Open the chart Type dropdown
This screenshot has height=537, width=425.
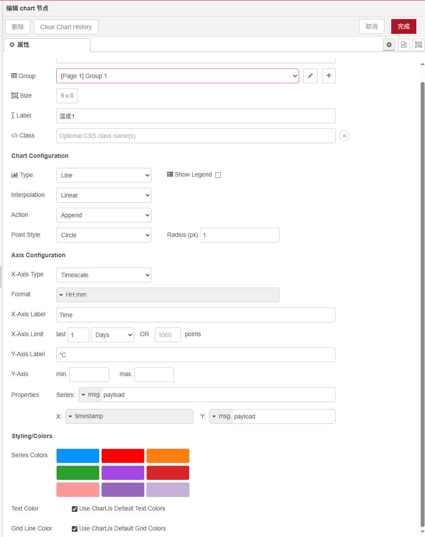pos(104,175)
